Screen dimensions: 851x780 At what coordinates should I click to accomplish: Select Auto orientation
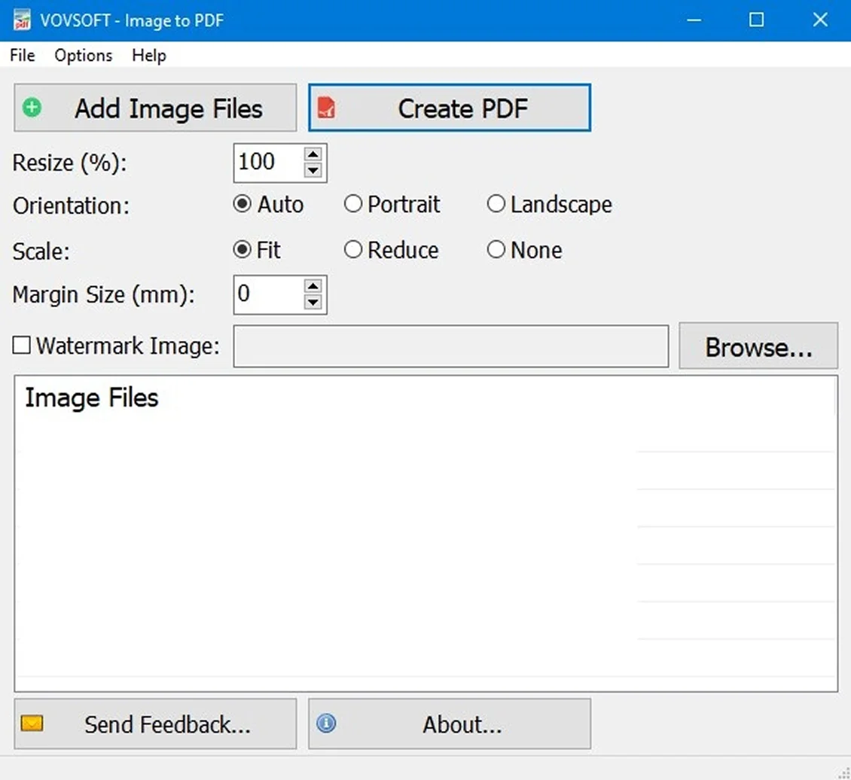pos(268,205)
